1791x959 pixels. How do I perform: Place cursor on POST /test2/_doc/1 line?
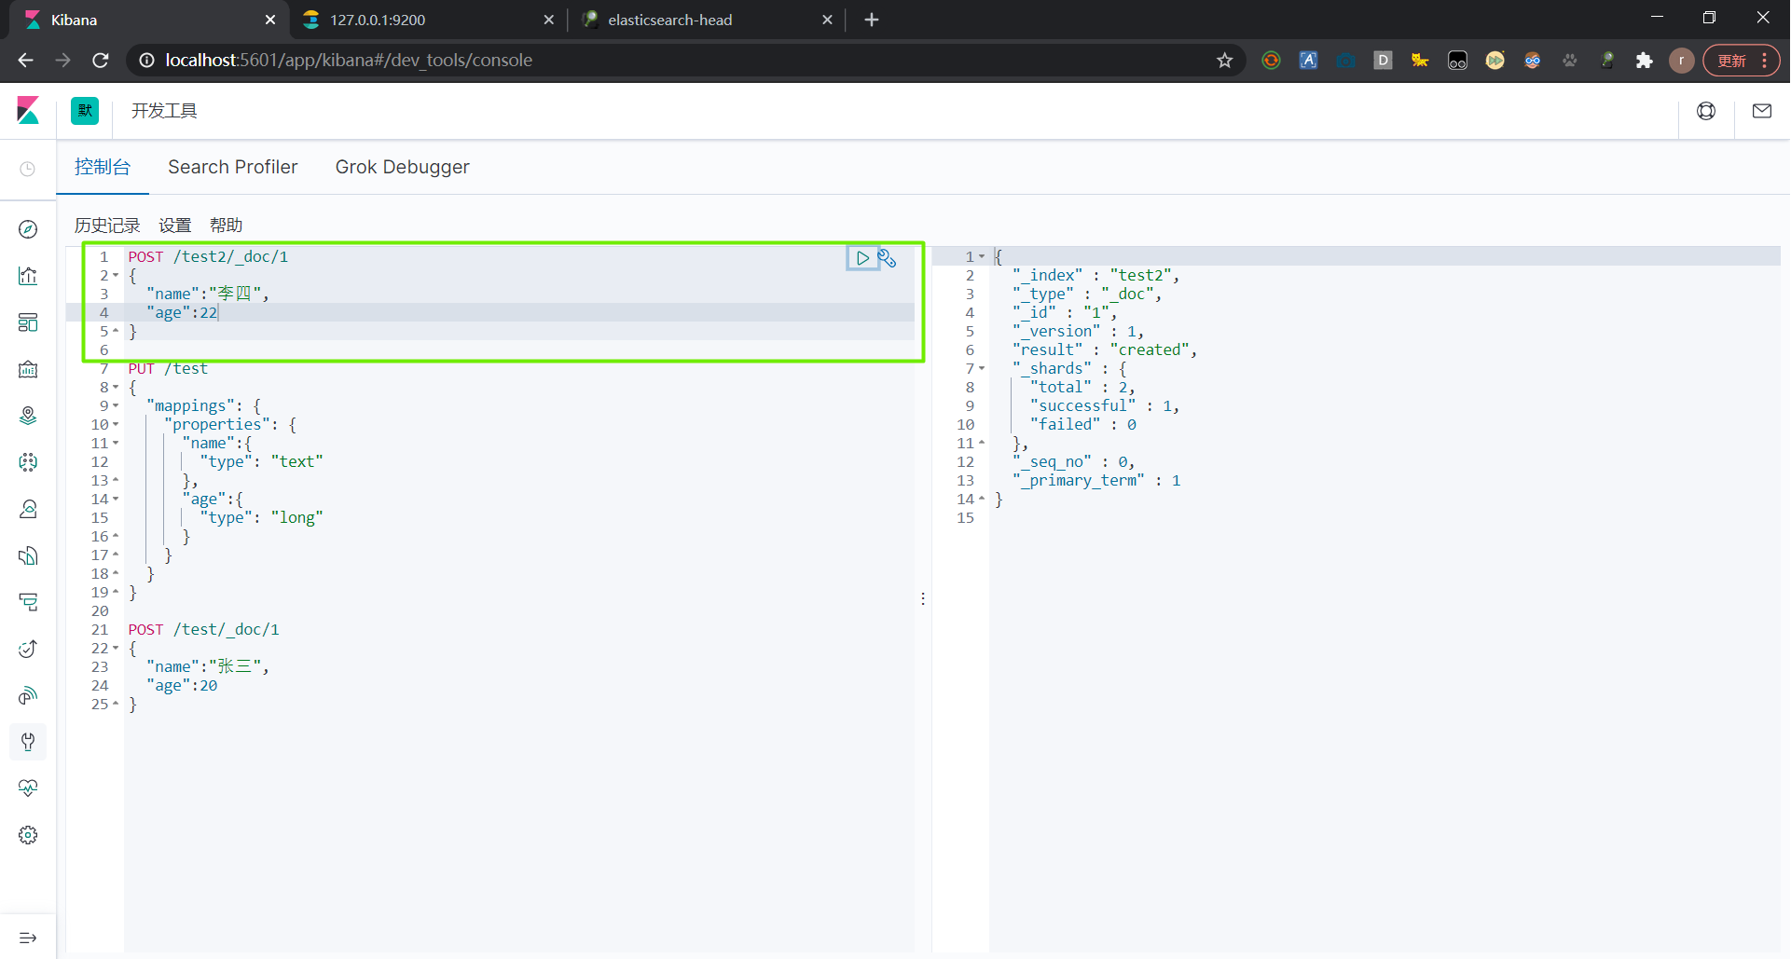click(209, 257)
